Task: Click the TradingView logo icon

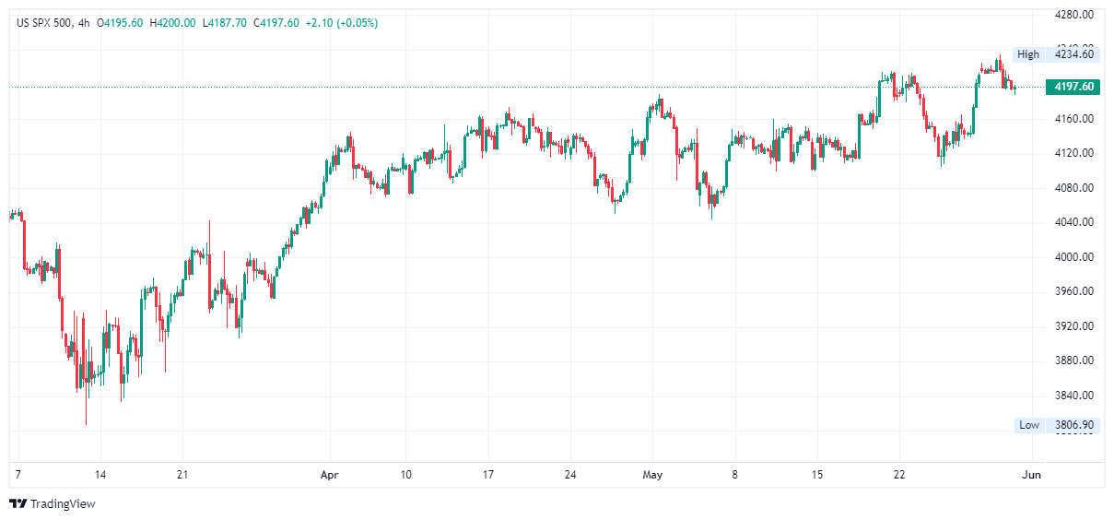Action: tap(18, 503)
